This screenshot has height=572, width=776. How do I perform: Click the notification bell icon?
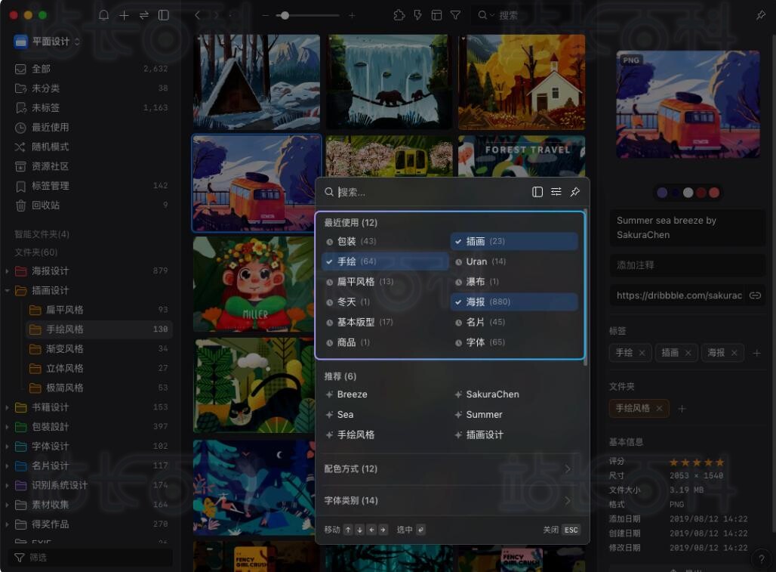point(104,15)
